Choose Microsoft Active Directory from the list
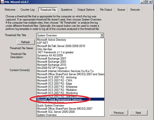Viewport: 154px width, 120px height. point(70,40)
